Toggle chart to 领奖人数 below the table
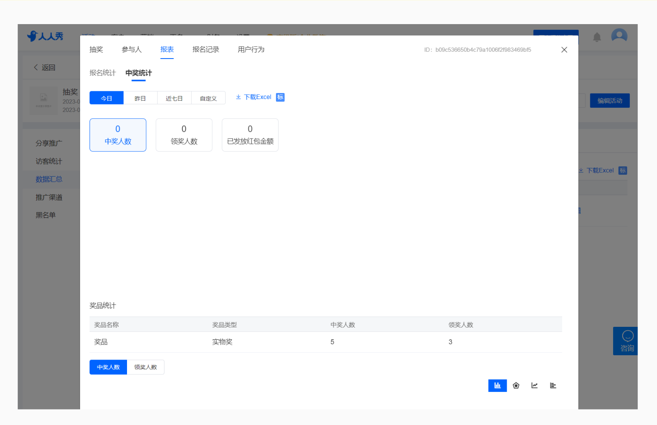Image resolution: width=657 pixels, height=425 pixels. (x=146, y=367)
